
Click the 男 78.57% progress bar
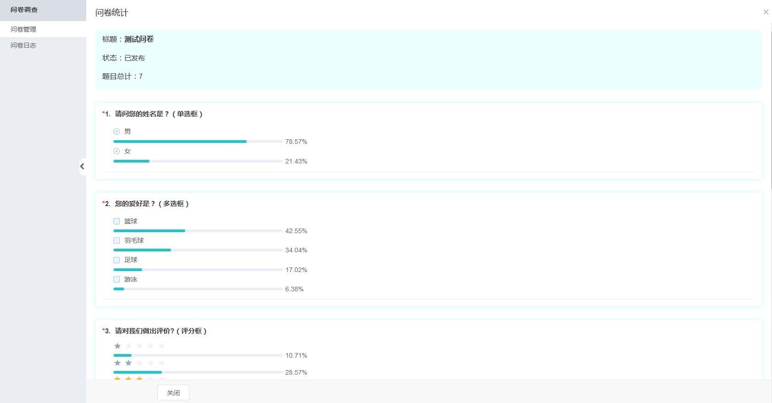pos(198,142)
